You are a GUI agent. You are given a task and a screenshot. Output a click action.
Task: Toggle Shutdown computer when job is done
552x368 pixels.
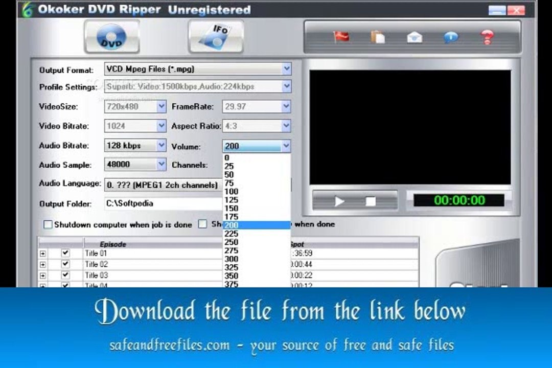click(48, 224)
